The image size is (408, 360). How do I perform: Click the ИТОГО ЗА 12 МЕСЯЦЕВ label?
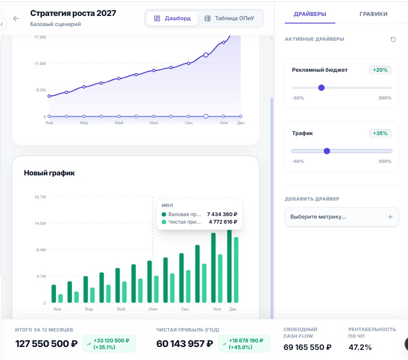click(x=44, y=330)
